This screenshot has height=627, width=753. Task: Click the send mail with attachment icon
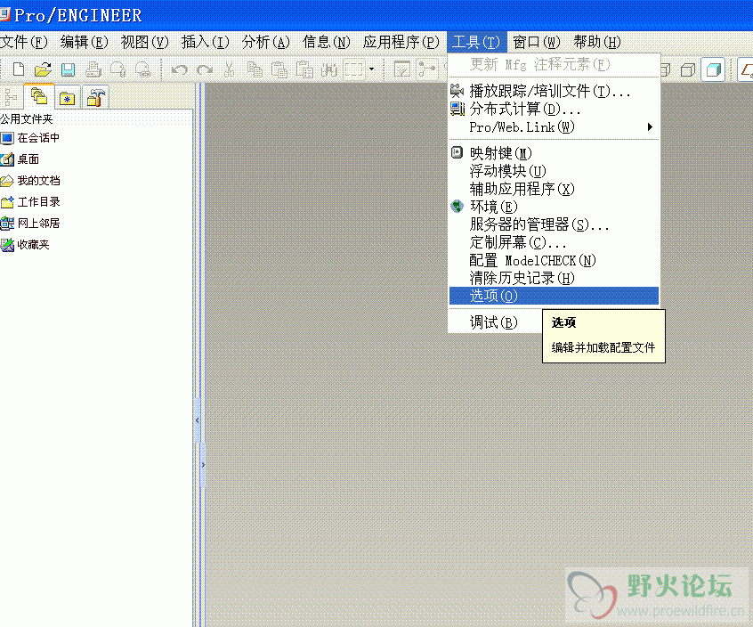pos(118,69)
